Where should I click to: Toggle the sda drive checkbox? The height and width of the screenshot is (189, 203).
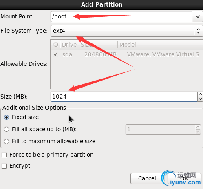(x=55, y=54)
